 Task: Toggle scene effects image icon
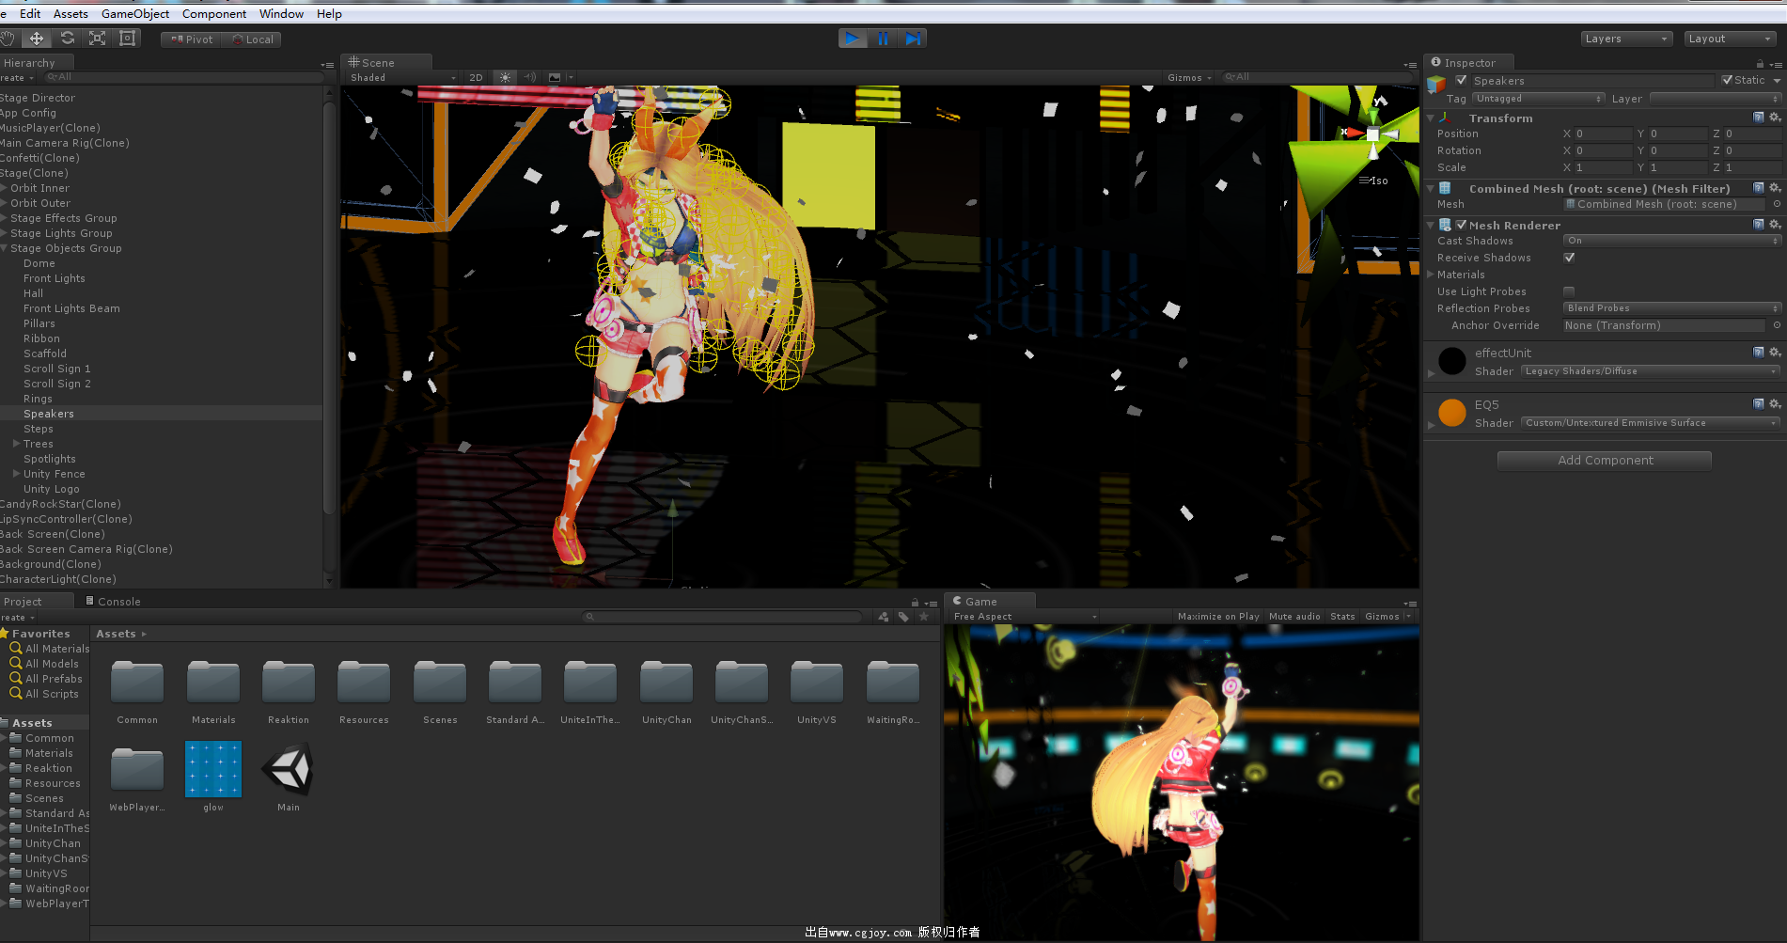[555, 78]
